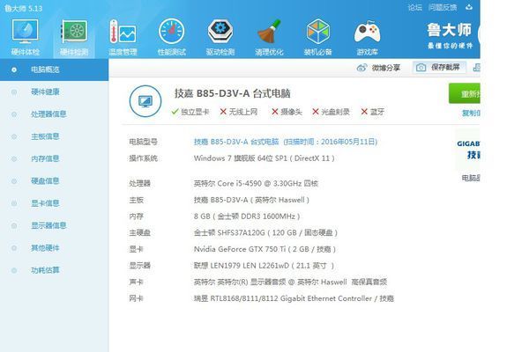This screenshot has height=352, width=529.
Task: Click the SHFS37A120G hard disk value
Action: point(265,232)
